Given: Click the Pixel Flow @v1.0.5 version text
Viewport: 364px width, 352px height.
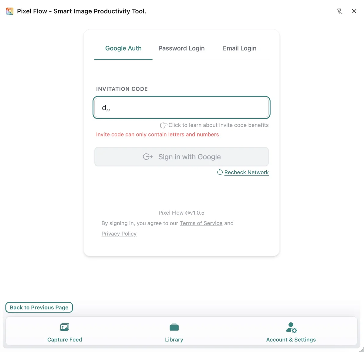Looking at the screenshot, I should tap(181, 213).
